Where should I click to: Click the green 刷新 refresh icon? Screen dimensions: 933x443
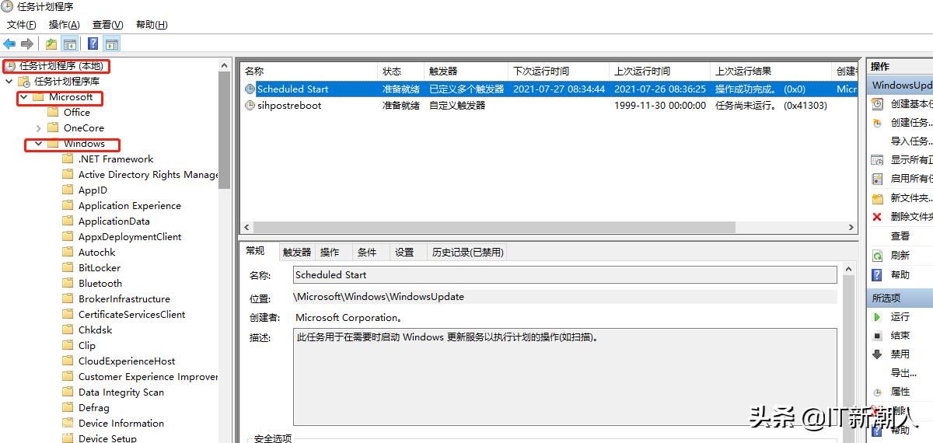(877, 255)
